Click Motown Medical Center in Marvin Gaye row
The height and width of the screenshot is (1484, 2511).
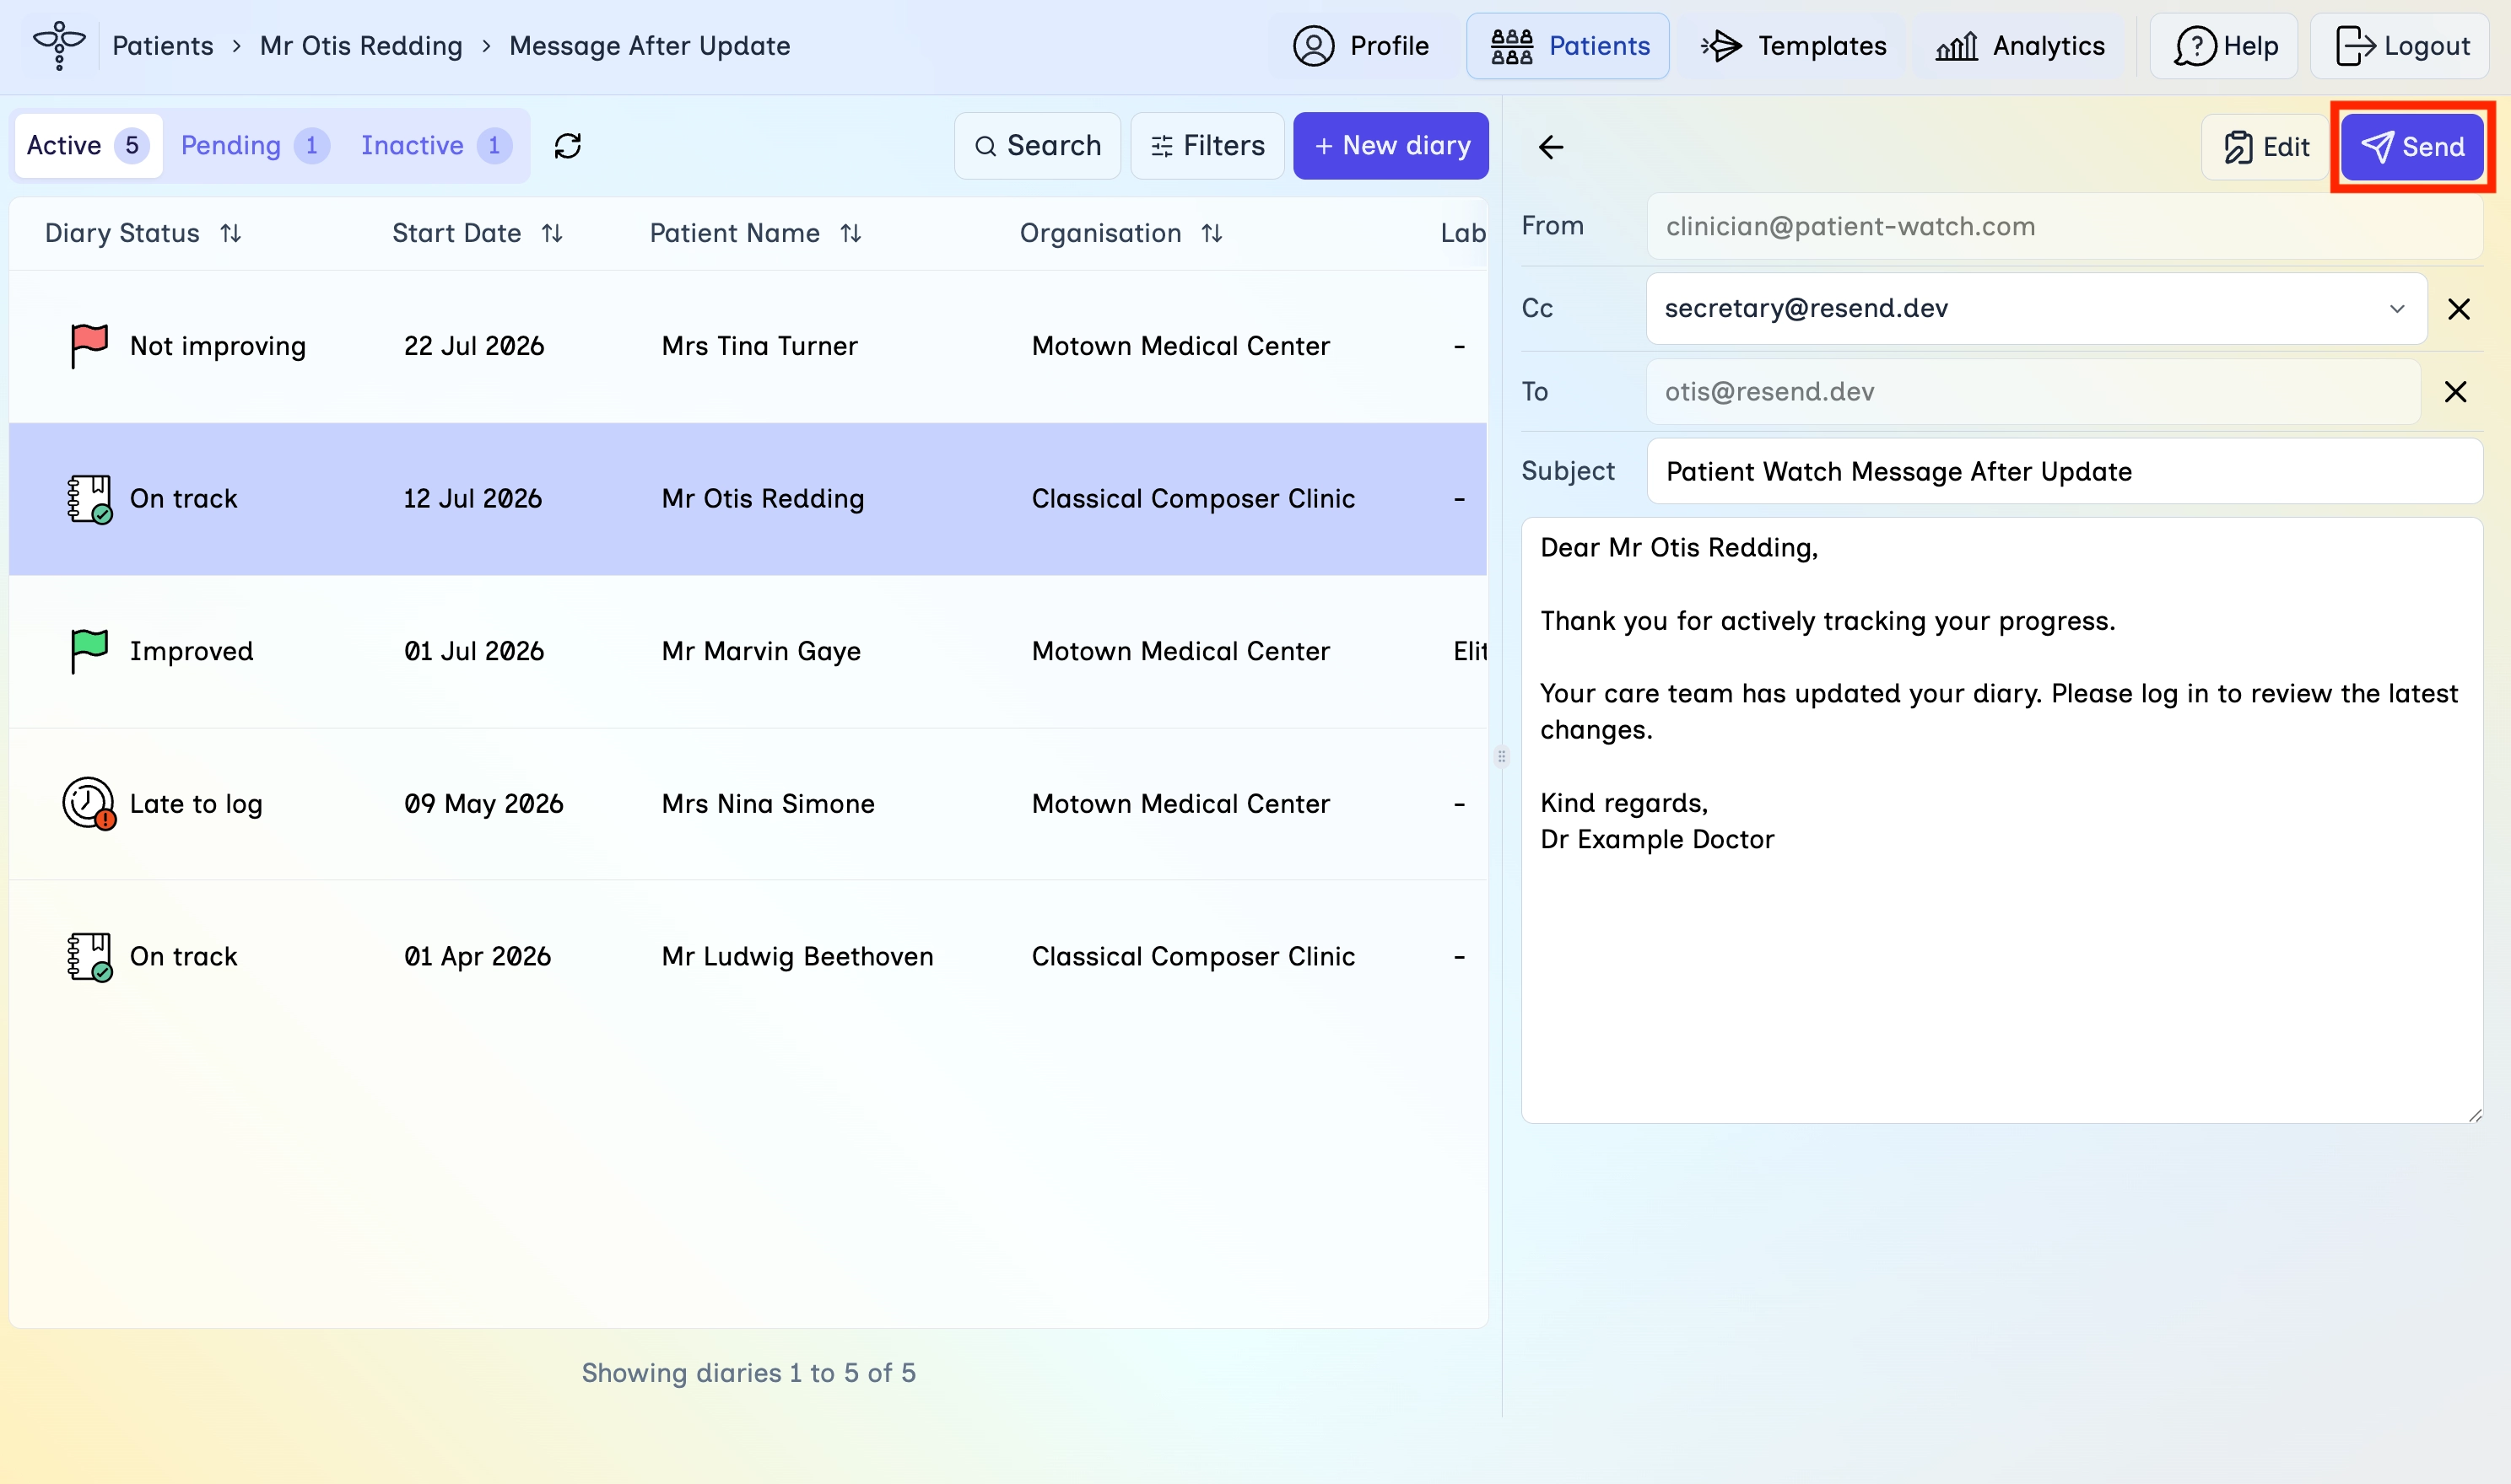(1180, 651)
